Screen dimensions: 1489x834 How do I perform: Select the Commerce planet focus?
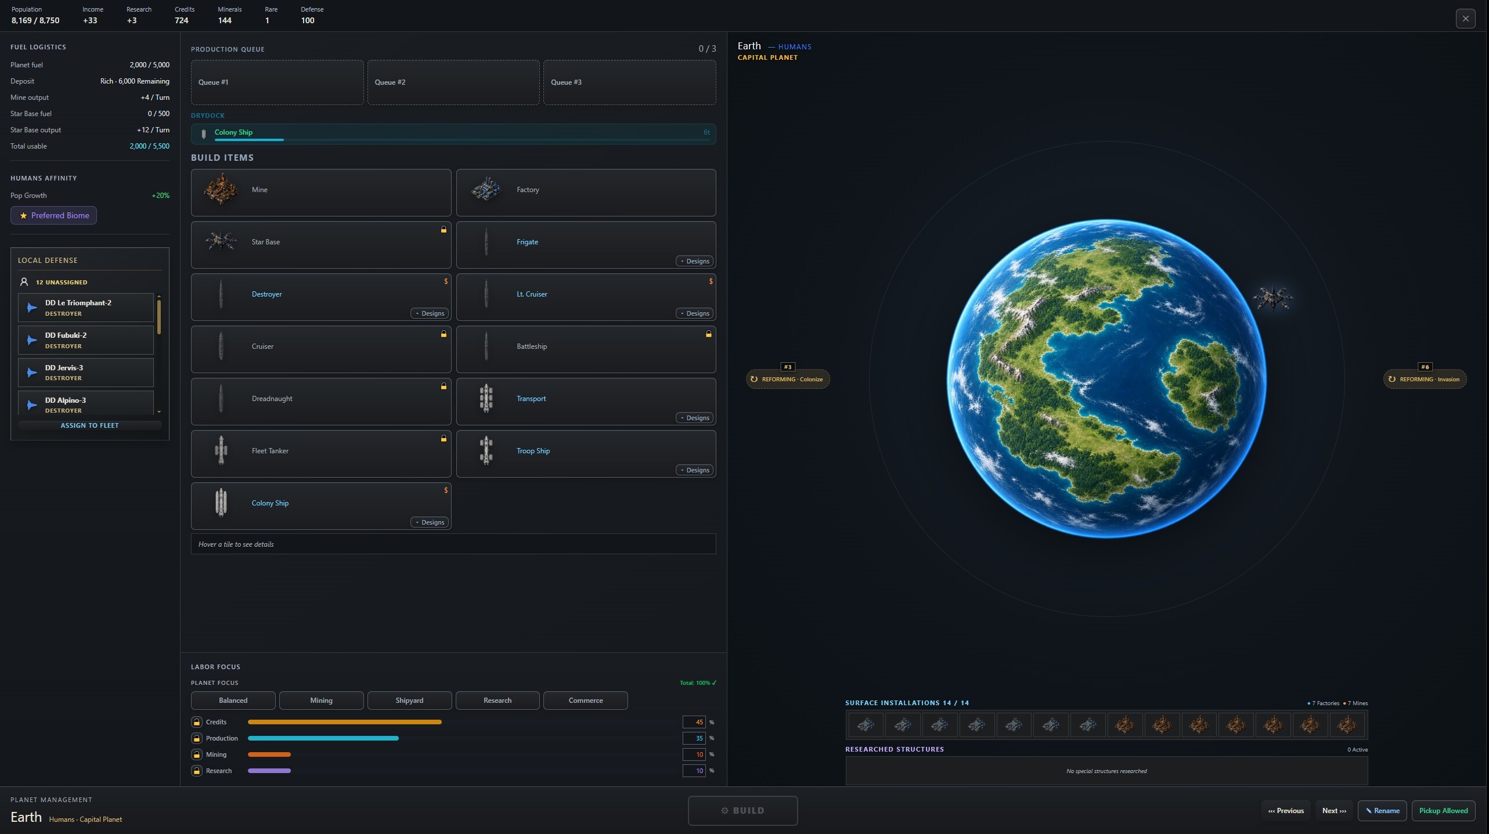585,701
